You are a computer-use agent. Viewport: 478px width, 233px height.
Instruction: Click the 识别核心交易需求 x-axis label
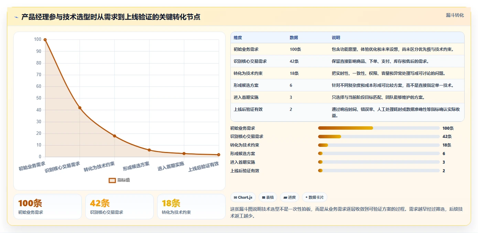point(62,167)
